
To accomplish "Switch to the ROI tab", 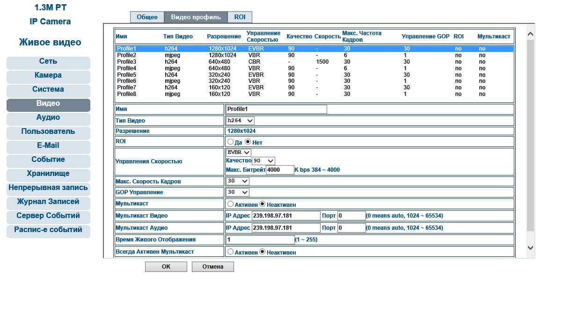I will pyautogui.click(x=240, y=17).
